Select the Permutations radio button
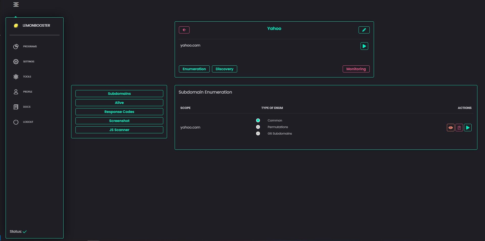Viewport: 485px width, 241px height. click(258, 127)
